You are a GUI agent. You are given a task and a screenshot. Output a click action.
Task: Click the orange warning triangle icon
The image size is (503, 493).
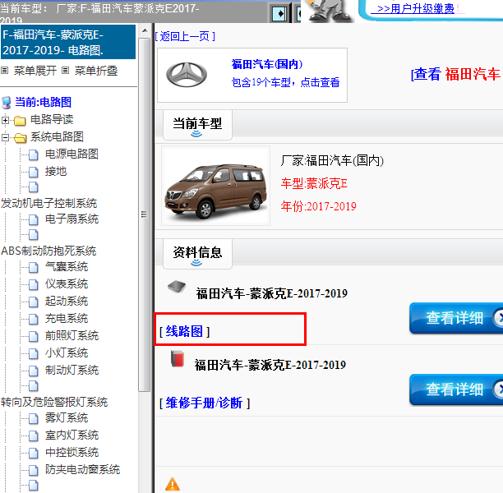click(173, 484)
